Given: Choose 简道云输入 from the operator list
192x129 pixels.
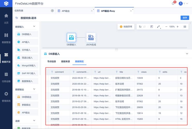Looking at the screenshot, I should pyautogui.click(x=27, y=58).
